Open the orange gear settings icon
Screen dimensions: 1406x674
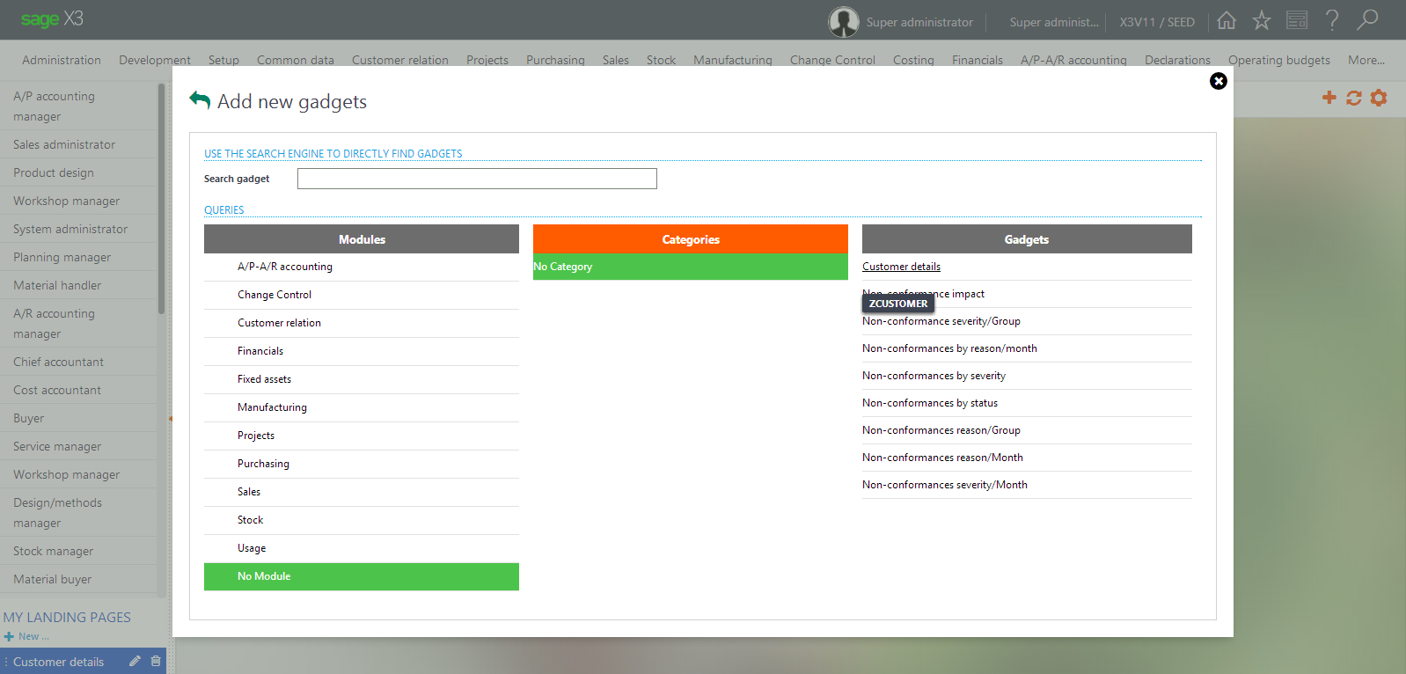(1379, 98)
